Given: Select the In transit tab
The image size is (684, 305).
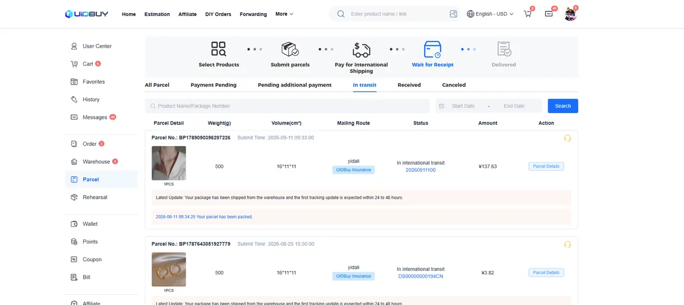Looking at the screenshot, I should 364,85.
